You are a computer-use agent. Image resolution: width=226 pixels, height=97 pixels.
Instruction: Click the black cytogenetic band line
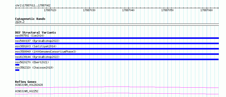pos(117,24)
